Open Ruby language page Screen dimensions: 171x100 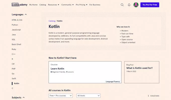[14, 49]
